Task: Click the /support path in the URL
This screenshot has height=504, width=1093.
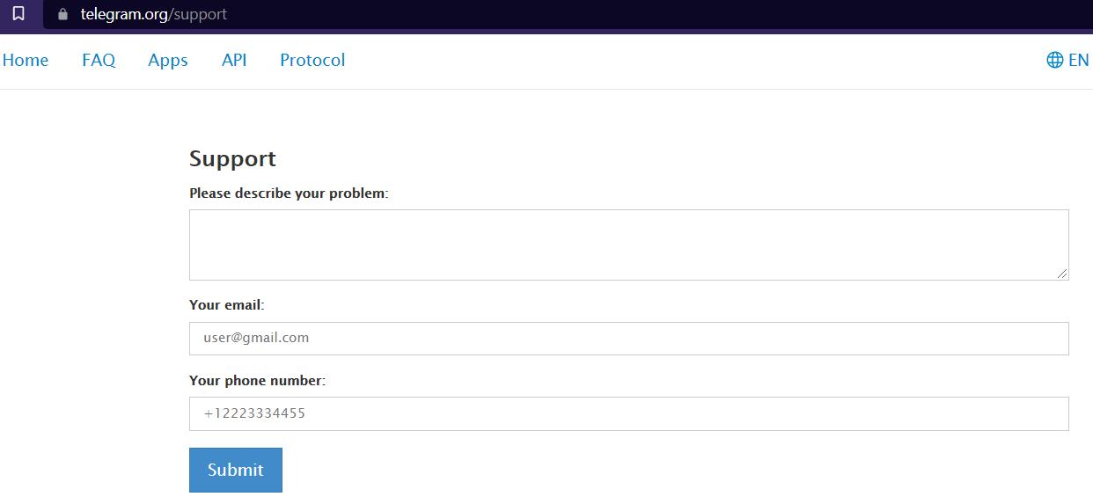Action: [197, 14]
